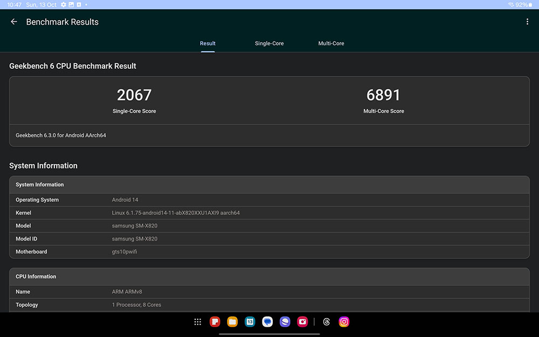Tap the Linux kernel version value
The width and height of the screenshot is (539, 337).
click(x=176, y=213)
